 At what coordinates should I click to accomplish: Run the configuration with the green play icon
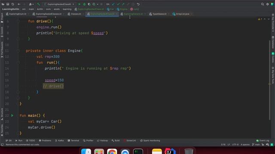79,4
